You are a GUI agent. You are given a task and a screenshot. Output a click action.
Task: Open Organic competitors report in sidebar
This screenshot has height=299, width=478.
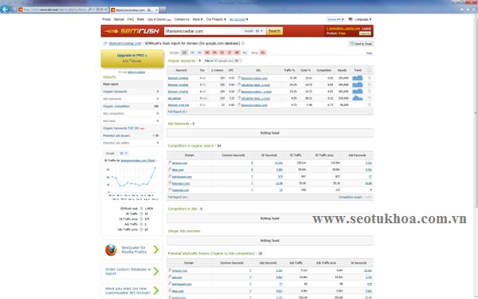[116, 106]
